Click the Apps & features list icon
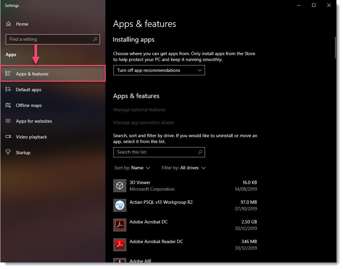The image size is (343, 269). point(8,74)
